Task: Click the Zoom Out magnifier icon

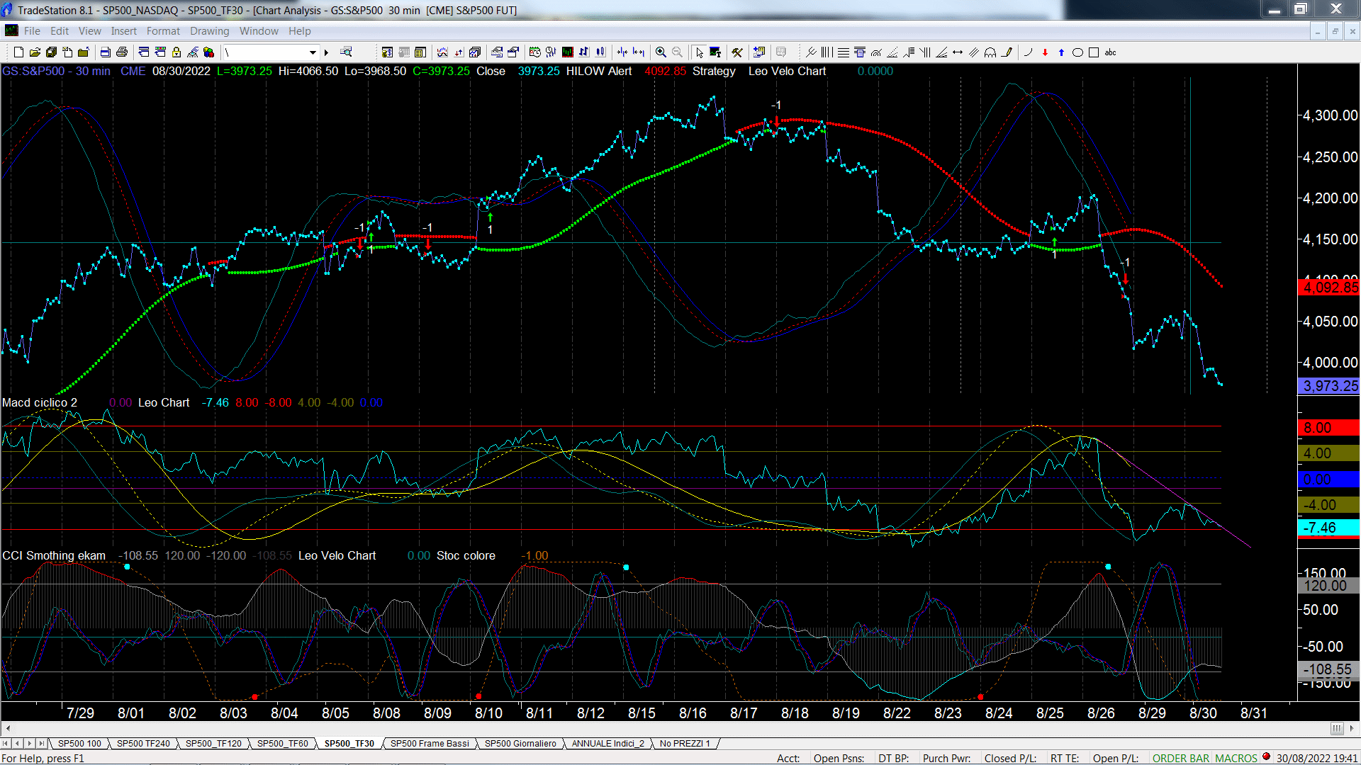Action: (x=678, y=52)
